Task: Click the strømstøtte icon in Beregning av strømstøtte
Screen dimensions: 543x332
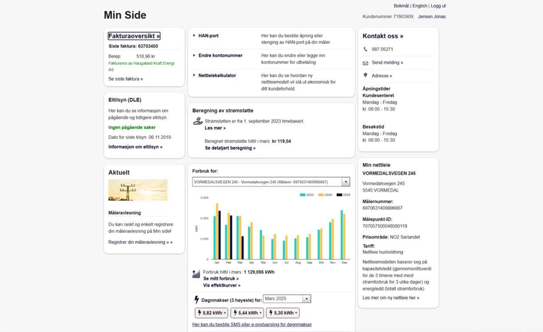Action: [197, 120]
